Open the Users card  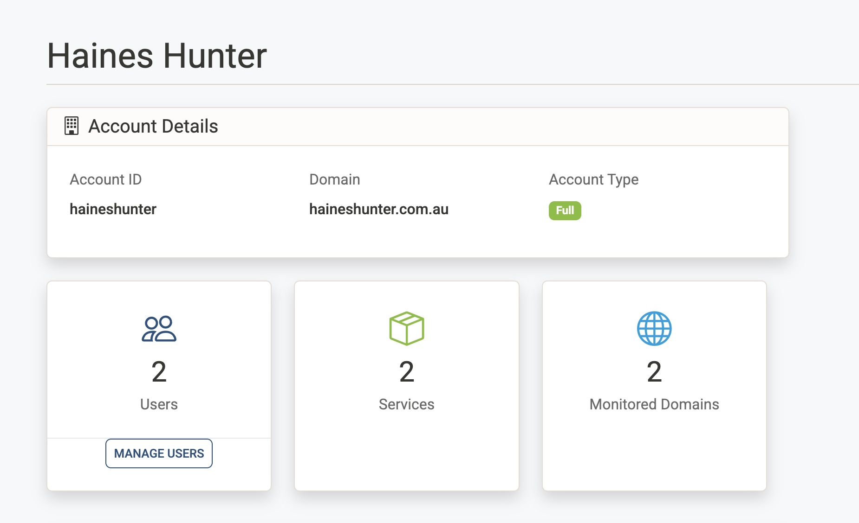pyautogui.click(x=158, y=362)
